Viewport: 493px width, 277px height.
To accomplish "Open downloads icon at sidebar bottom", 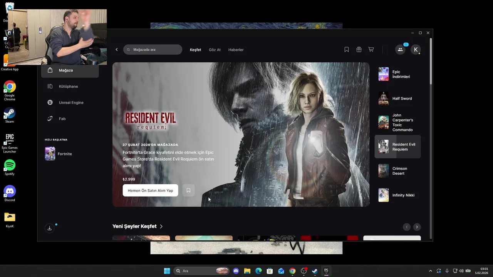I will click(x=49, y=228).
